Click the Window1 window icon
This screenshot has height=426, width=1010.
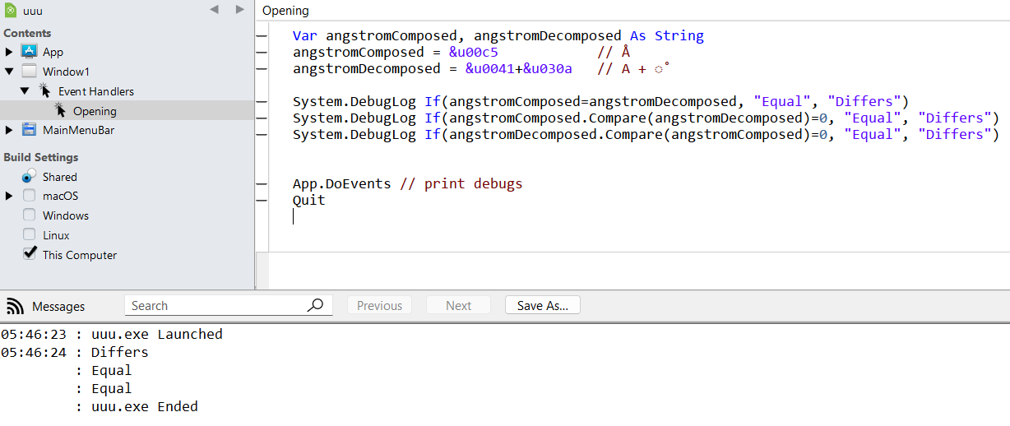[x=29, y=72]
